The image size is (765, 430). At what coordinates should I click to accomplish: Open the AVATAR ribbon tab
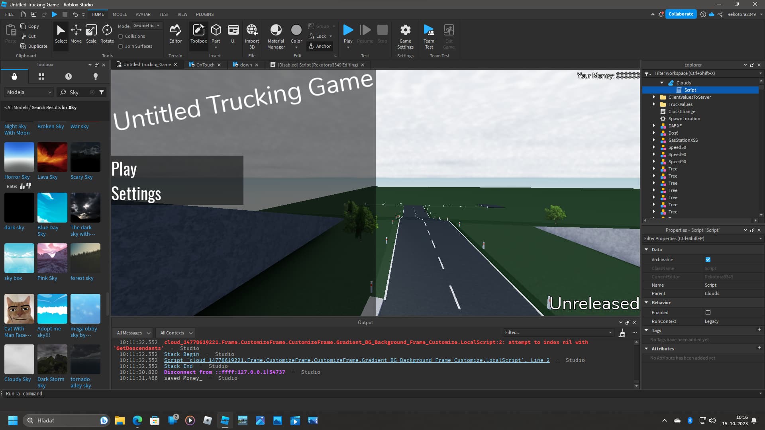143,14
